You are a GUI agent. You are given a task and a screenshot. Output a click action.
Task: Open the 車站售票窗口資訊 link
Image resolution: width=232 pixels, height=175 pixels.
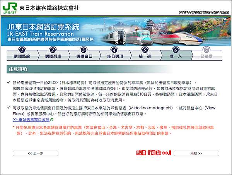click(31, 120)
